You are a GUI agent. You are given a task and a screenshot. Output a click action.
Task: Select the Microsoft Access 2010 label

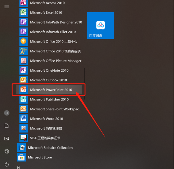coord(47,3)
